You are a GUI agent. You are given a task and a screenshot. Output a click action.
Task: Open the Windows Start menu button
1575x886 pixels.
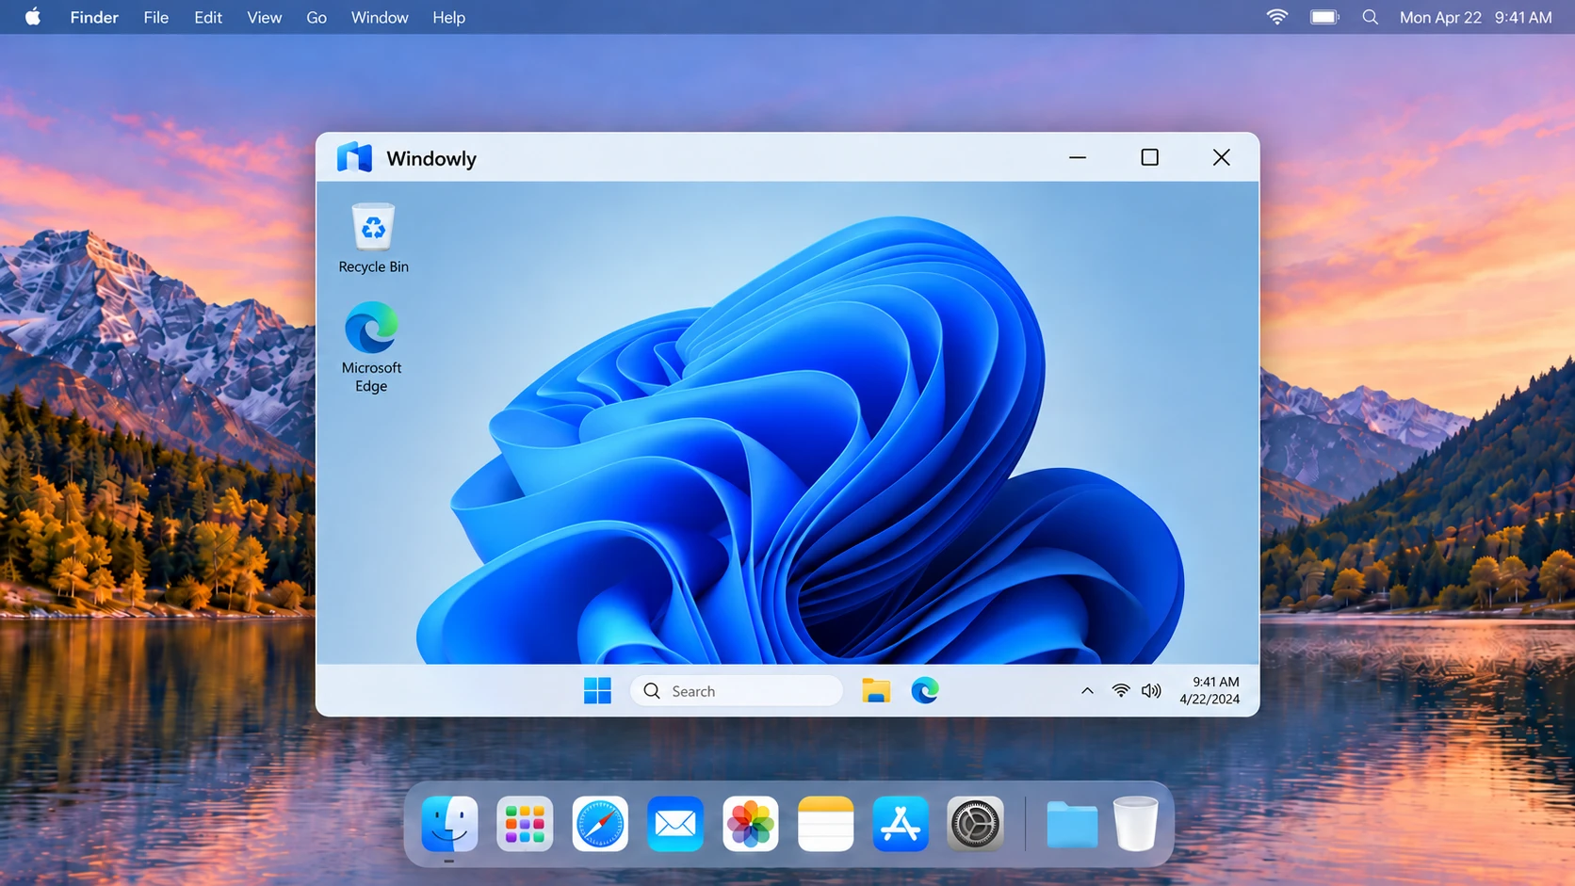pyautogui.click(x=597, y=691)
